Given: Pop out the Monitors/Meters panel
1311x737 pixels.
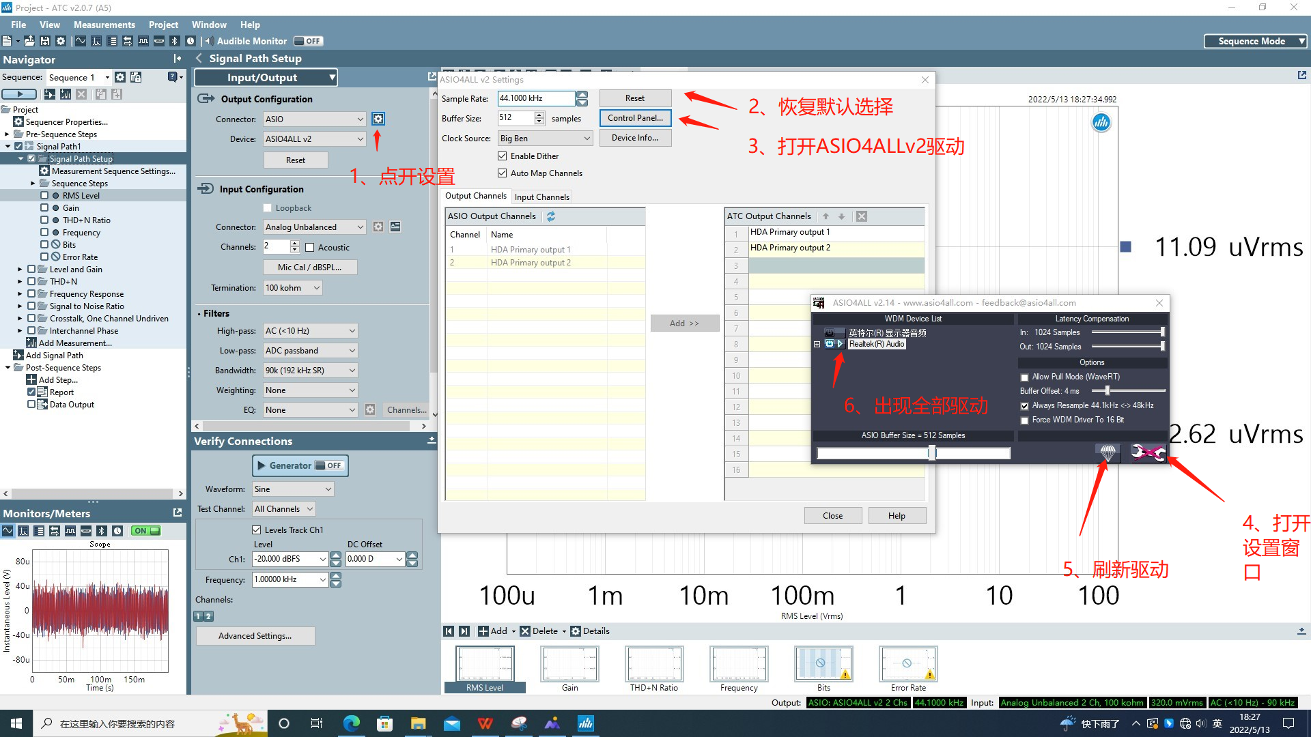Looking at the screenshot, I should (x=178, y=512).
